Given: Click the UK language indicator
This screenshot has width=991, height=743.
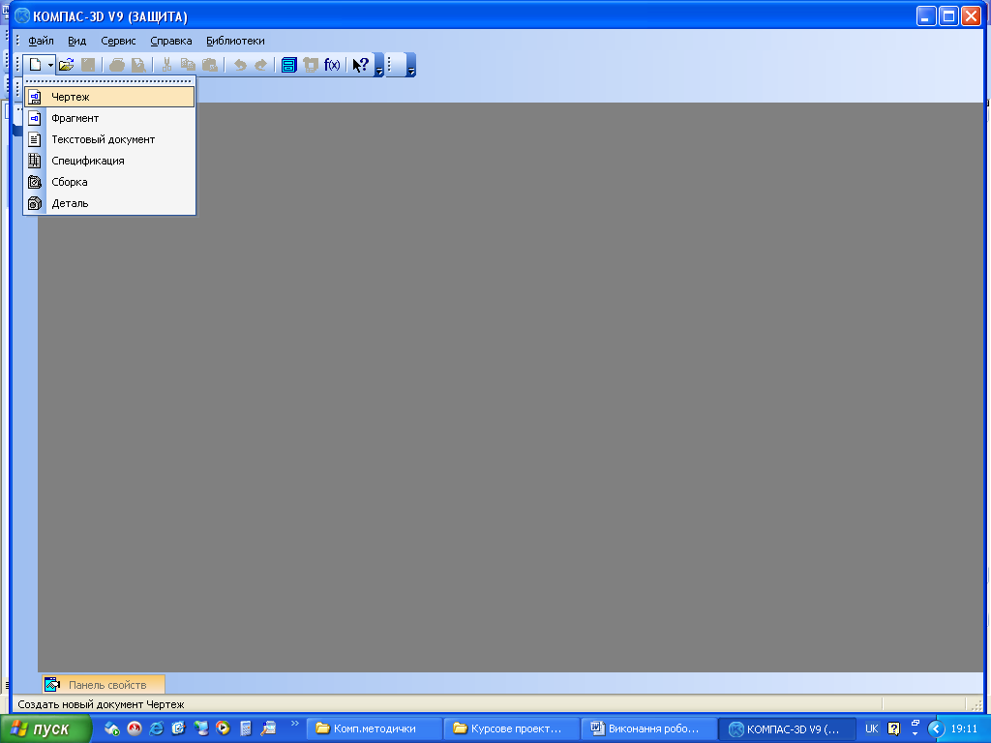Looking at the screenshot, I should click(871, 728).
